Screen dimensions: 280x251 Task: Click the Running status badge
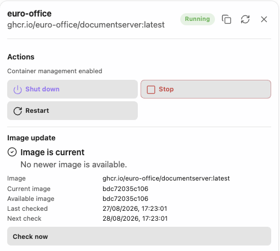pyautogui.click(x=197, y=19)
